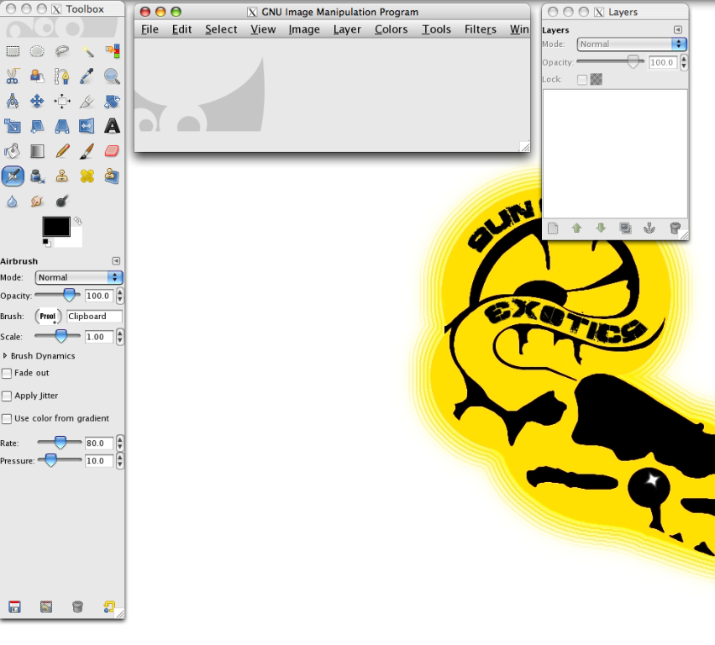Select the Clone stamp tool
The image size is (715, 645).
pyautogui.click(x=62, y=176)
